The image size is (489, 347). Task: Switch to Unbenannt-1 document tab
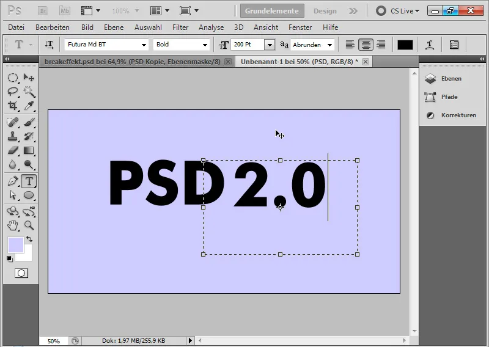tap(299, 62)
